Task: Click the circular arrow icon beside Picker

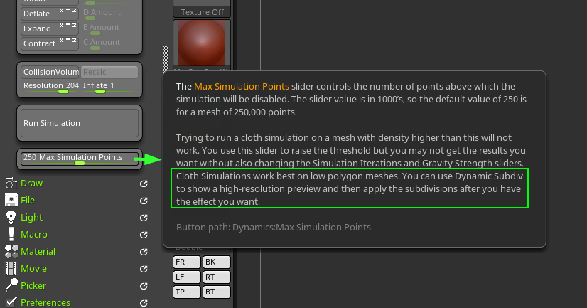Action: point(144,286)
